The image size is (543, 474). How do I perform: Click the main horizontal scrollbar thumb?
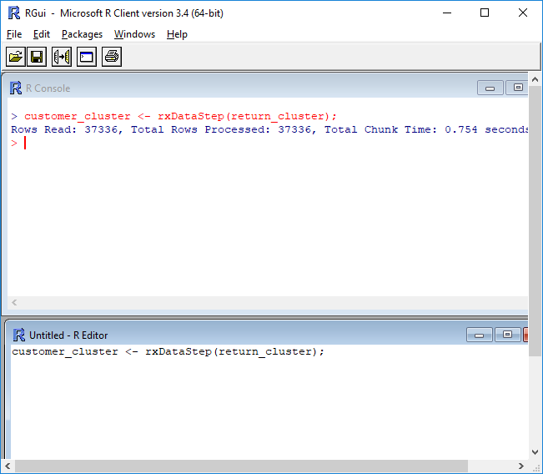click(x=241, y=466)
